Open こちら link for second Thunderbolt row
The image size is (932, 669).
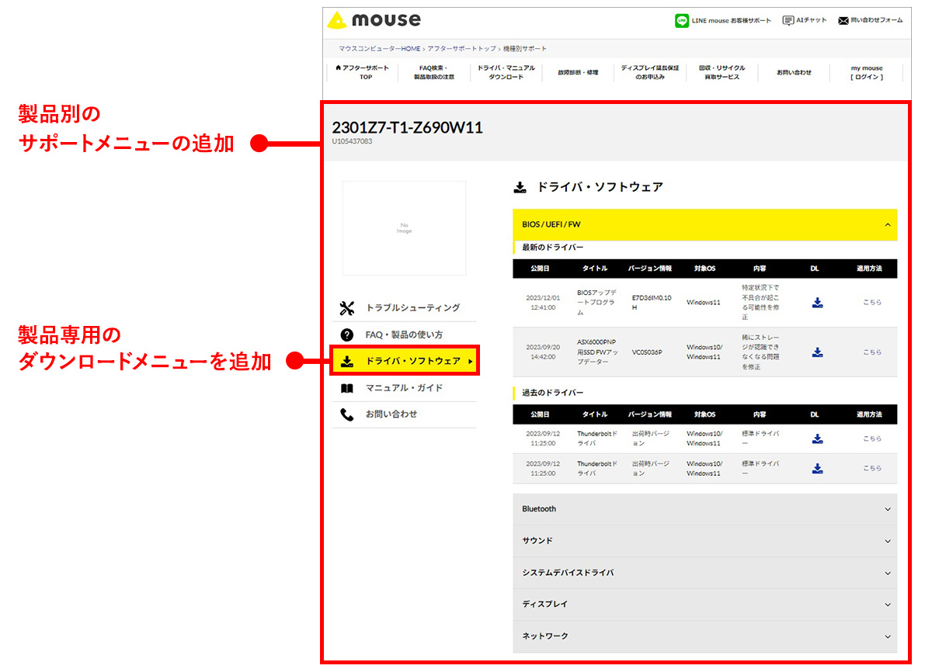coord(872,468)
